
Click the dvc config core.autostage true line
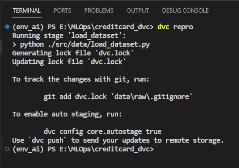pos(102,132)
